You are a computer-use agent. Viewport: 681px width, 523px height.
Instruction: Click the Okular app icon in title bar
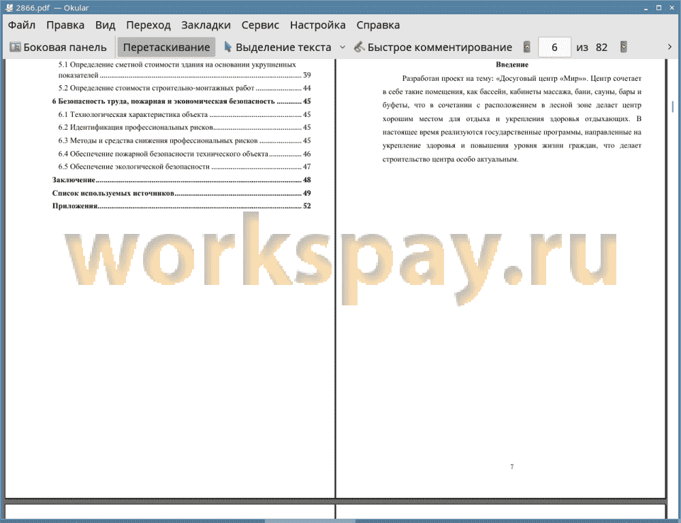pos(9,7)
